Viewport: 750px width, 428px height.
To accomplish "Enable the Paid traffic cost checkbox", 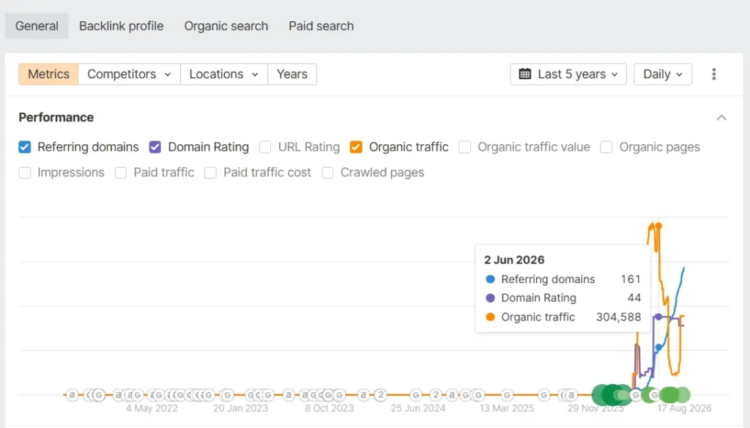I will click(x=210, y=173).
